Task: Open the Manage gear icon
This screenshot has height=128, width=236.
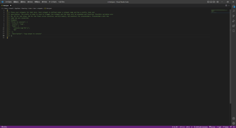Action: pos(233,123)
